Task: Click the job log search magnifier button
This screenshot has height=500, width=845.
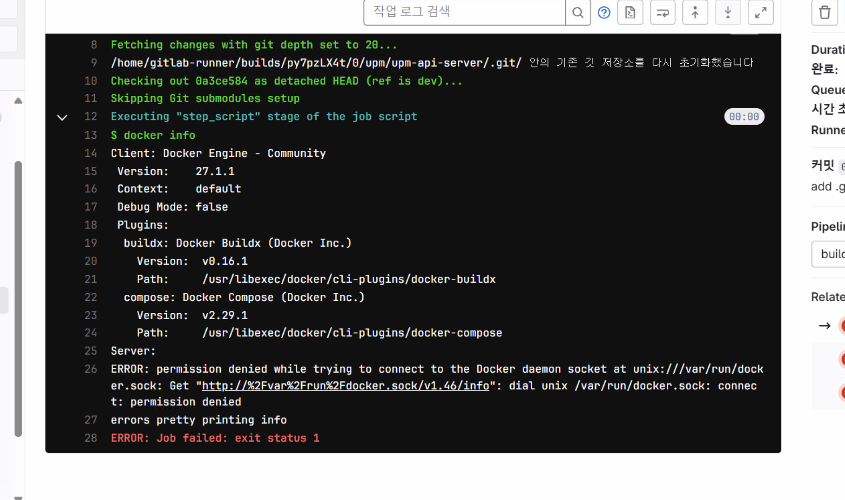Action: (578, 12)
